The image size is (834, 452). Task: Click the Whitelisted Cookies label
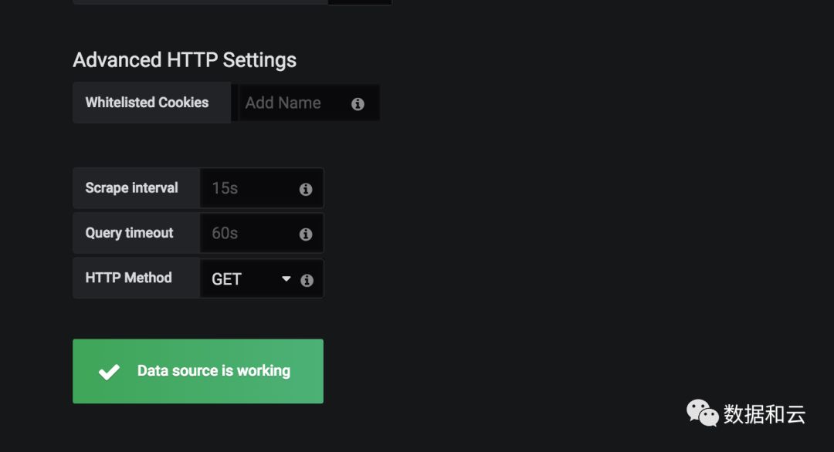147,103
